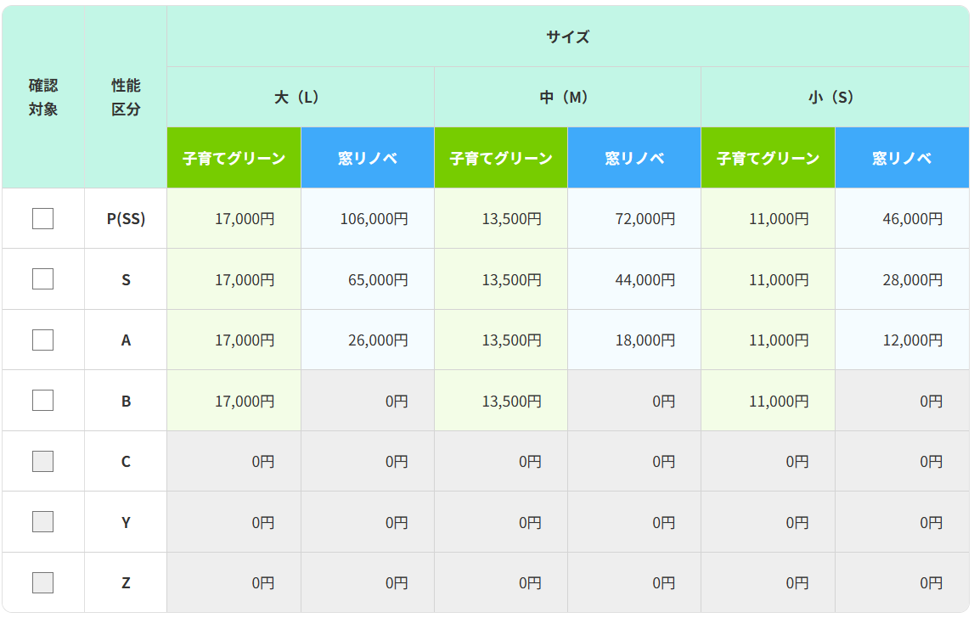974x618 pixels.
Task: Click the disabled checkbox beside class C
Action: coord(43,461)
